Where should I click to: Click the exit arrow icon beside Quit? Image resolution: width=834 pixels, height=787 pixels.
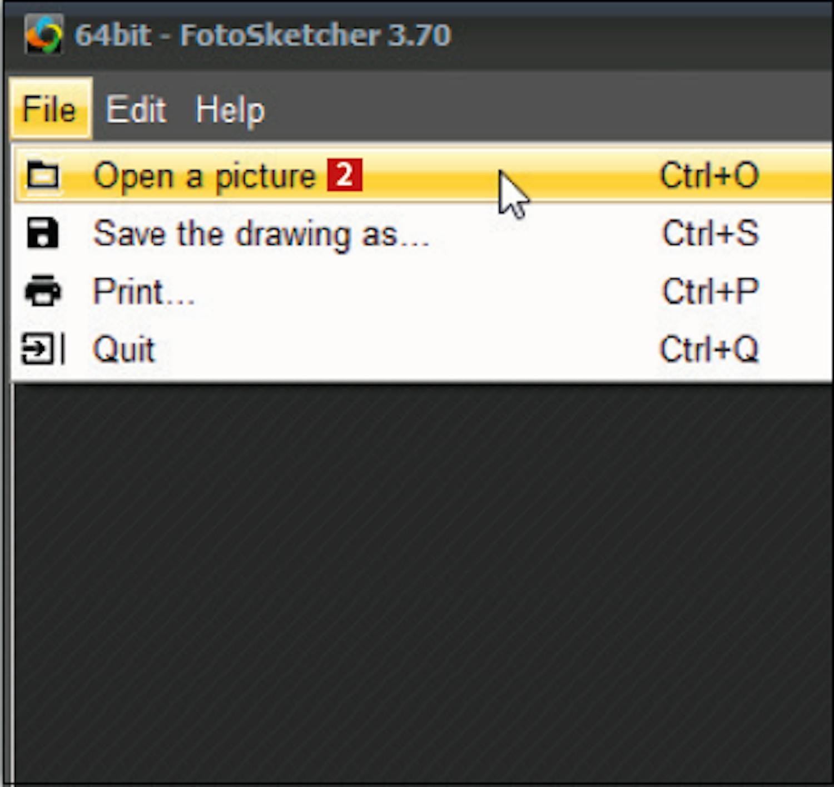43,349
